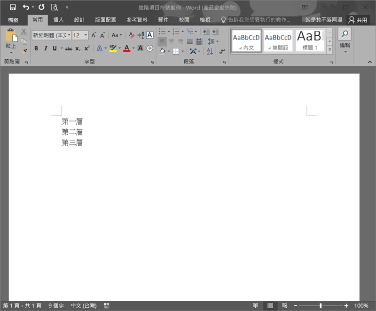
Task: Toggle italic formatting
Action: click(x=46, y=48)
